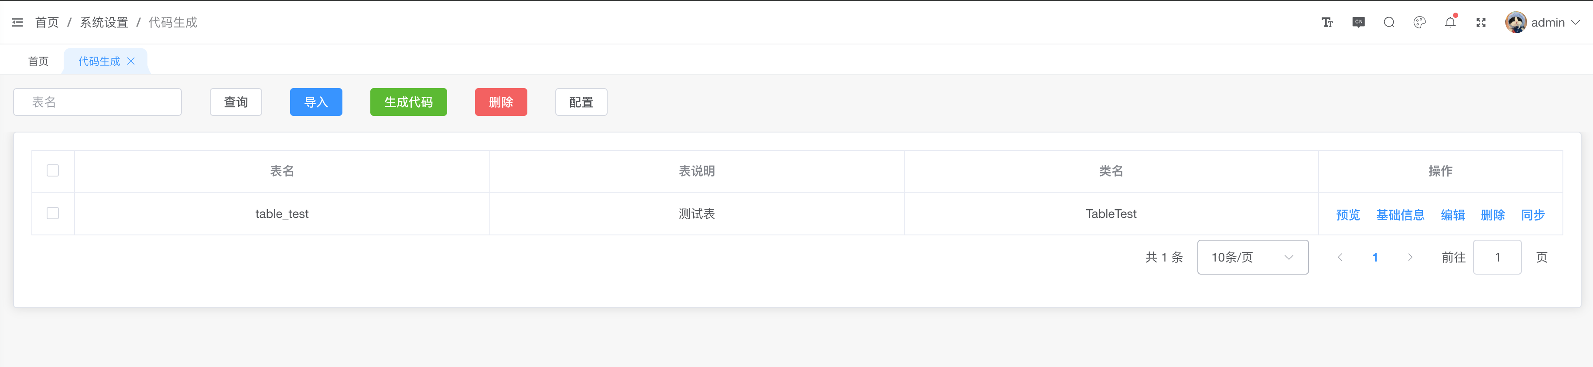
Task: Focus the 表名 search input field
Action: click(x=98, y=102)
